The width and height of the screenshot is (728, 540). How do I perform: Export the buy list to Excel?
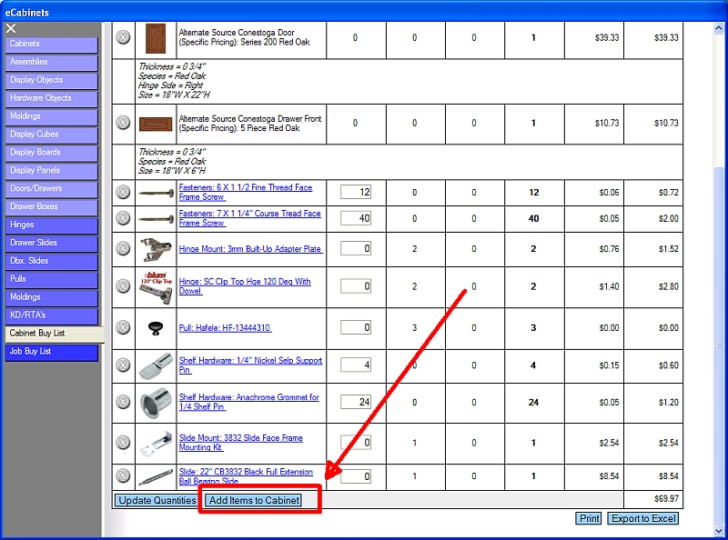tap(643, 519)
